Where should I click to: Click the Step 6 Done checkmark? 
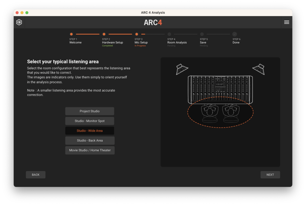point(235,34)
